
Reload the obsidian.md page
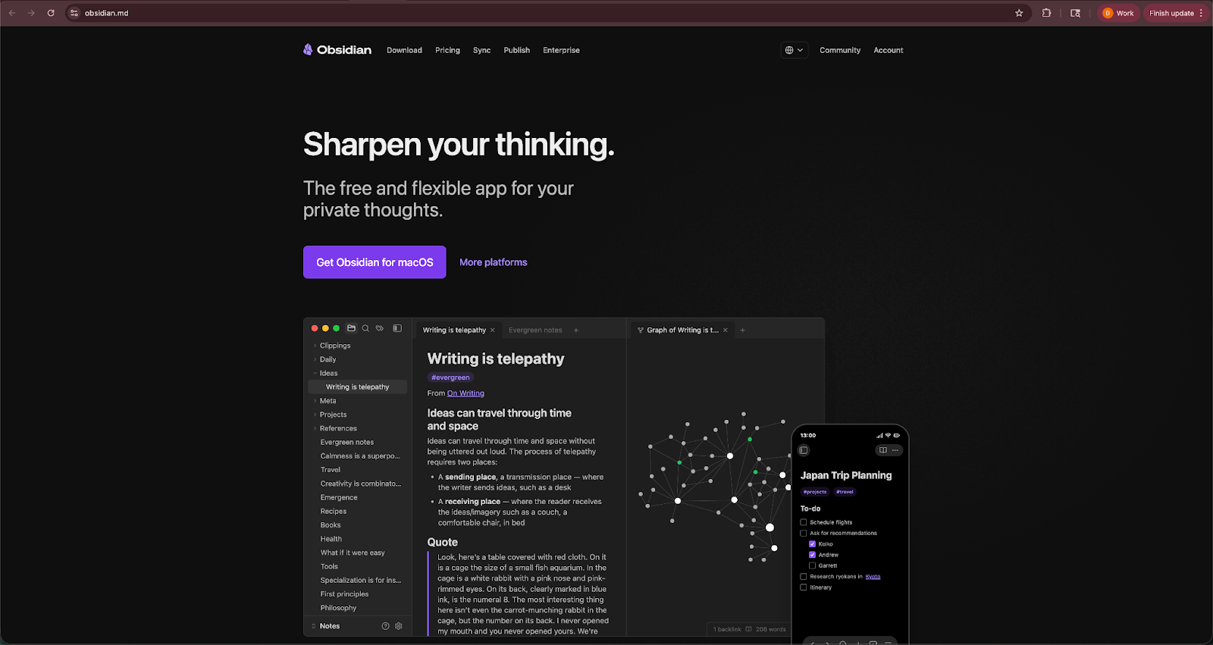tap(51, 13)
